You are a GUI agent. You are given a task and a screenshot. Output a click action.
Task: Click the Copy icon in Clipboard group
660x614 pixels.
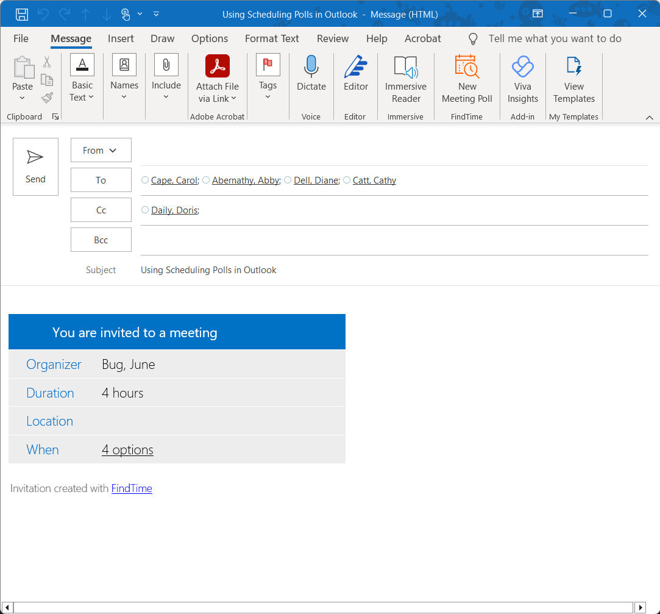[47, 80]
